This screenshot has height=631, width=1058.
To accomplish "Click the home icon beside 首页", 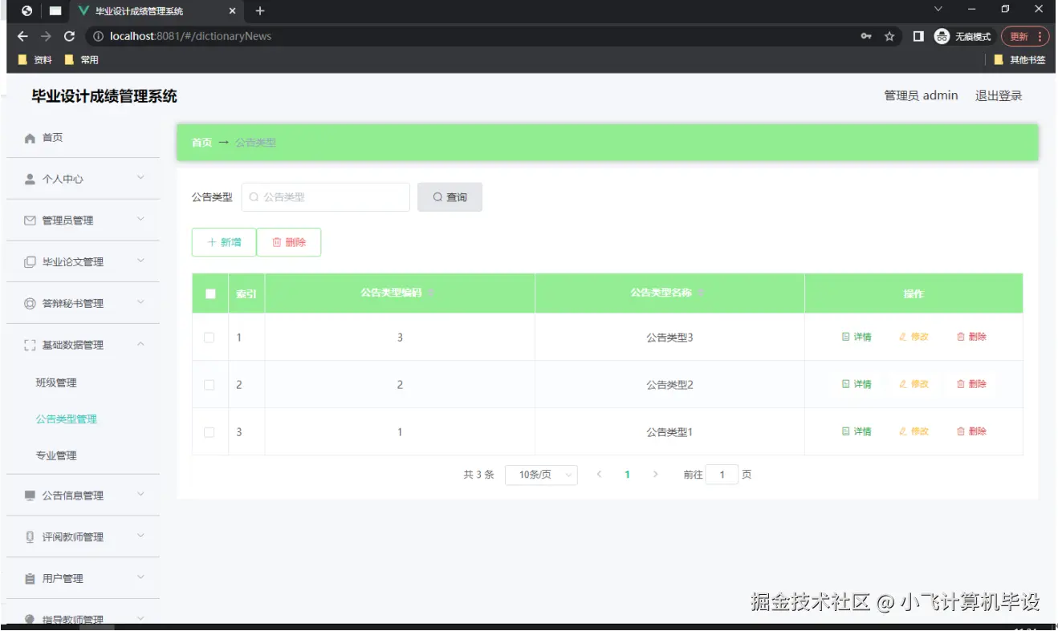I will [x=30, y=138].
